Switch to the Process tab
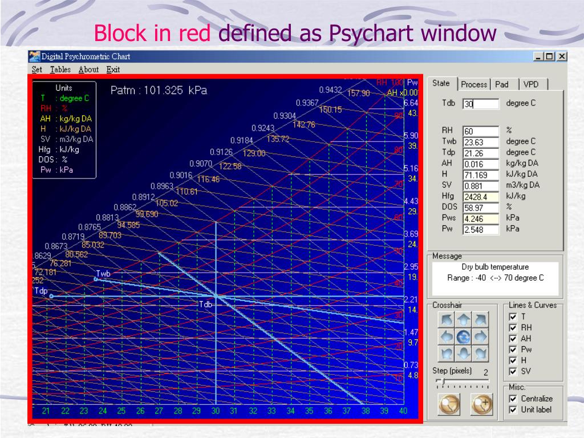 (474, 84)
